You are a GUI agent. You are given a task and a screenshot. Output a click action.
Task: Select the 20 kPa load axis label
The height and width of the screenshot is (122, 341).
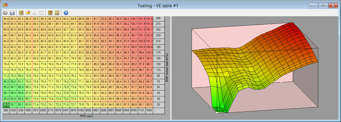point(158,104)
